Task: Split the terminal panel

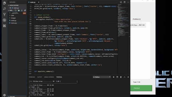Action: (x=117, y=77)
